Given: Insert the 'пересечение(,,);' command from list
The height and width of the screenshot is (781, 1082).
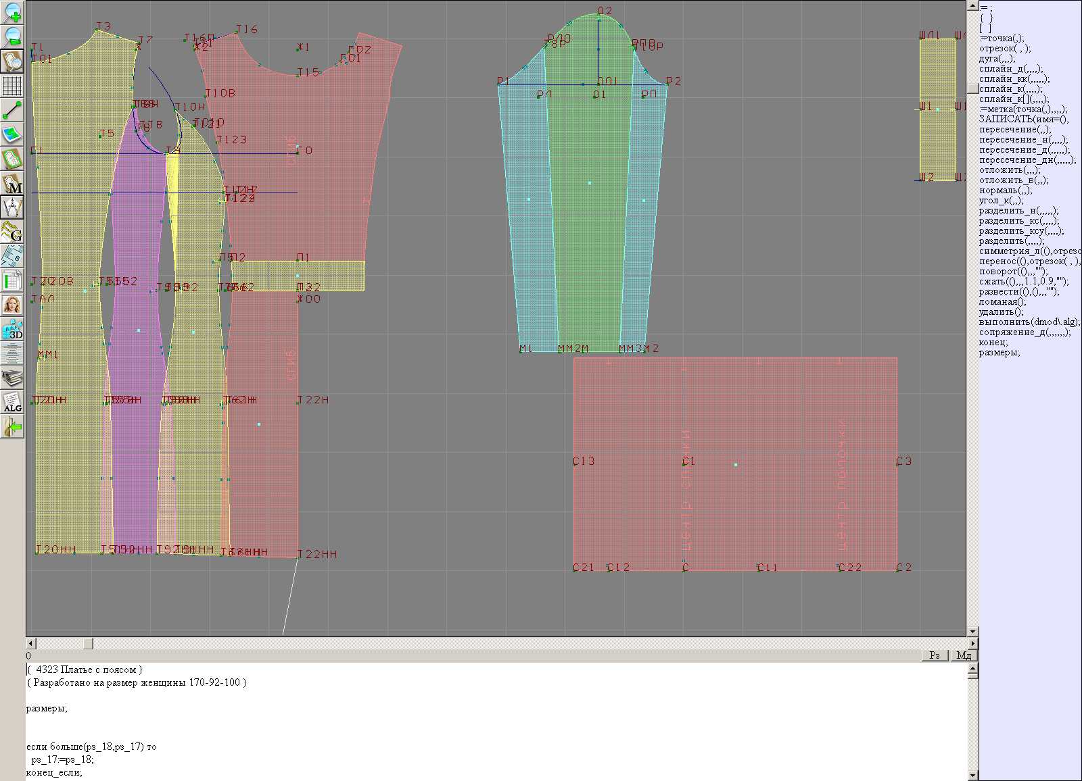Looking at the screenshot, I should tap(1015, 130).
